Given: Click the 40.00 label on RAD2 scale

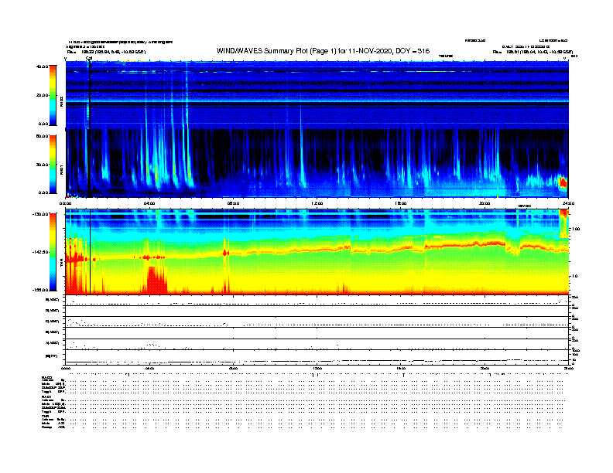Looking at the screenshot, I should pos(43,66).
